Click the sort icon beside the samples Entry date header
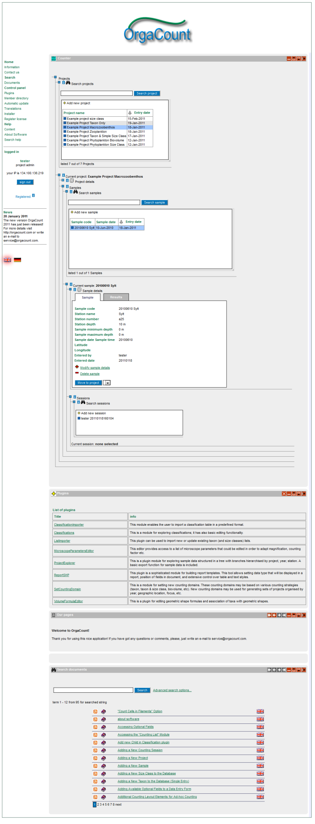 (121, 222)
